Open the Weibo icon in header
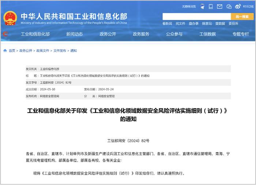This screenshot has width=256, height=185. click(238, 6)
